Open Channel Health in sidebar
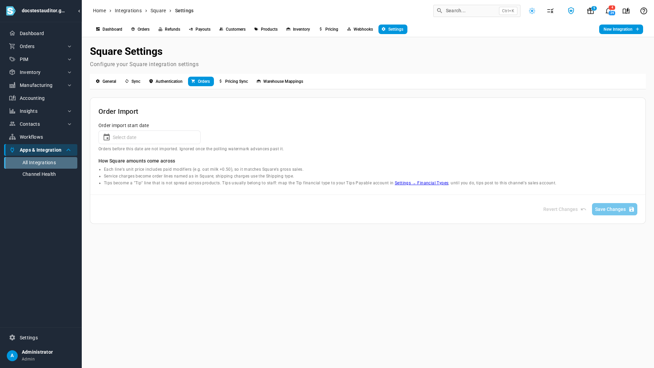This screenshot has width=654, height=368. 41,174
